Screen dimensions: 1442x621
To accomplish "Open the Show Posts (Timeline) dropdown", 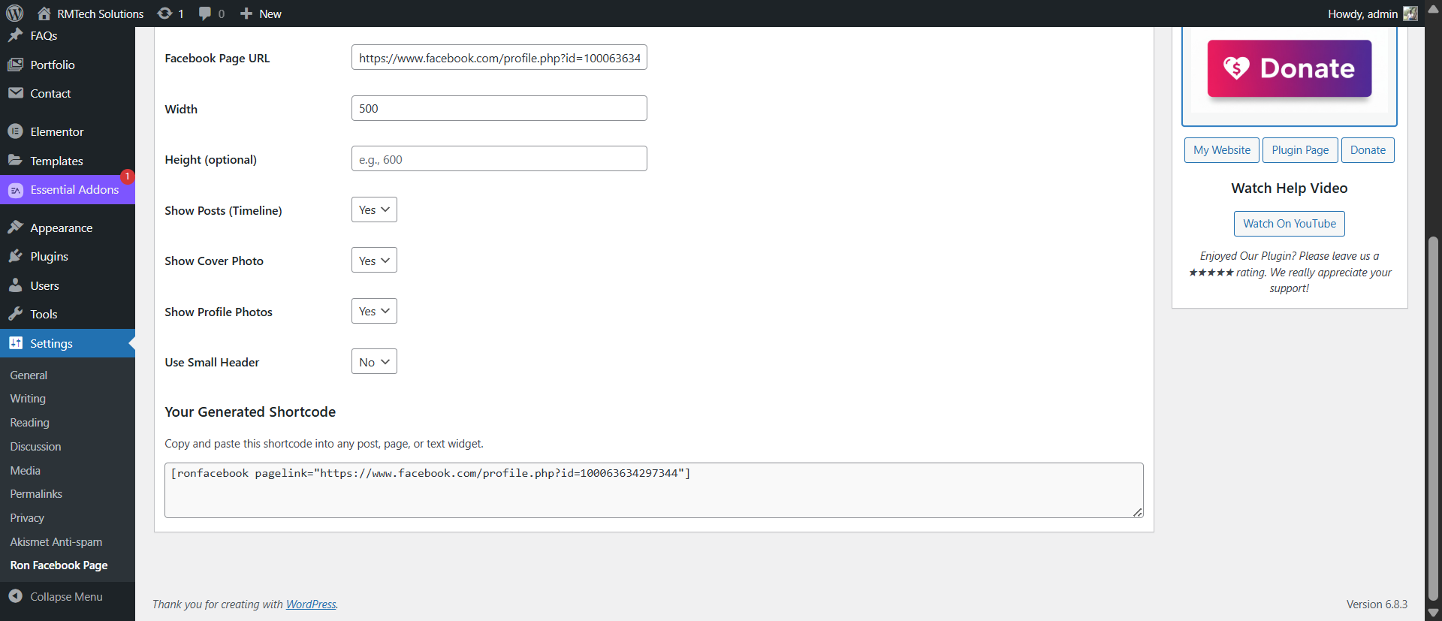I will [374, 210].
